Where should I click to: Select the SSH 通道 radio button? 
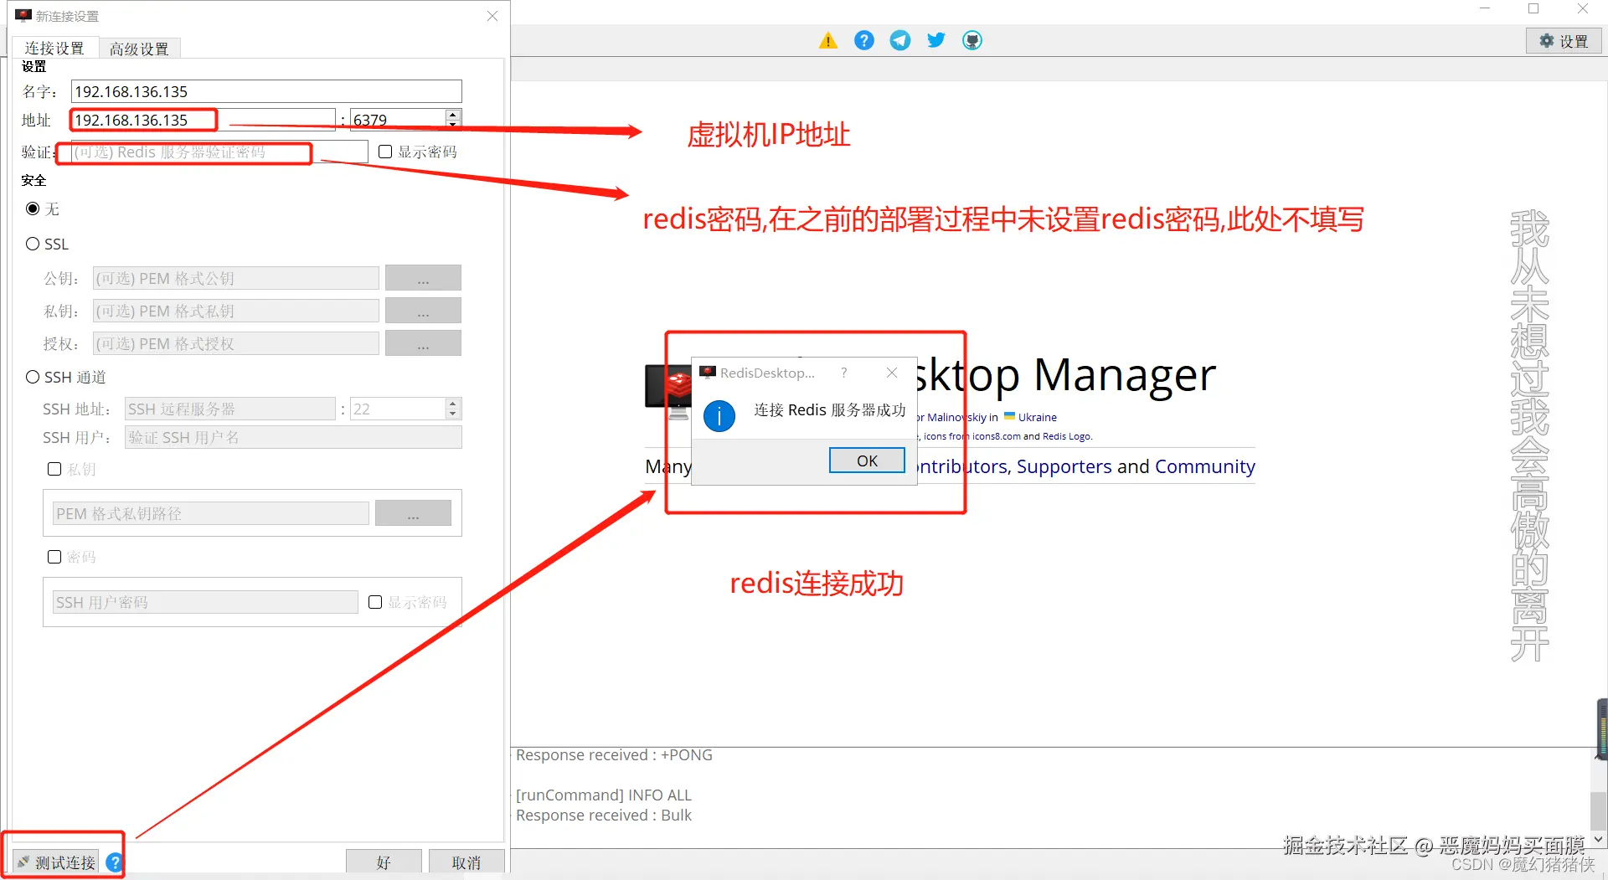(33, 377)
